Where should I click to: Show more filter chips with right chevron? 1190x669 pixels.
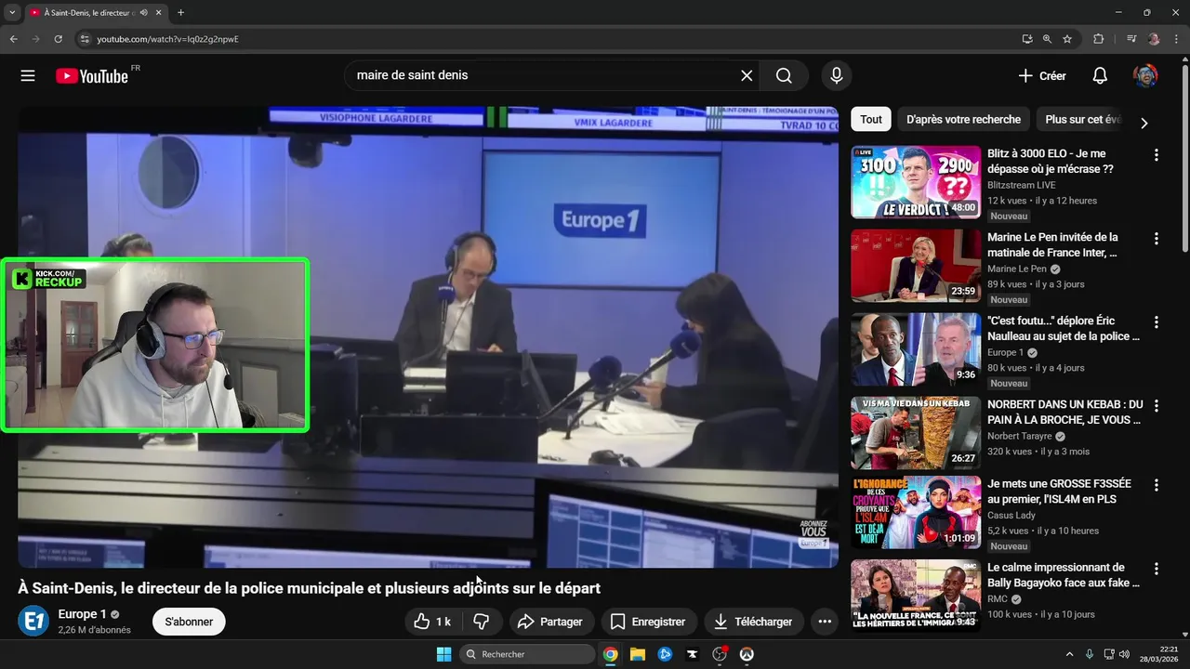tap(1144, 123)
